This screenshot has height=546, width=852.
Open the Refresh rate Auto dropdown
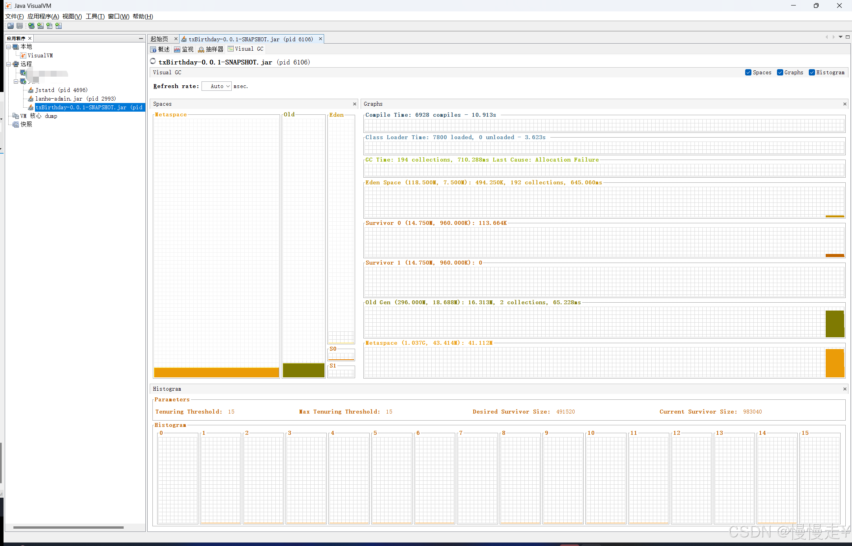pyautogui.click(x=216, y=86)
